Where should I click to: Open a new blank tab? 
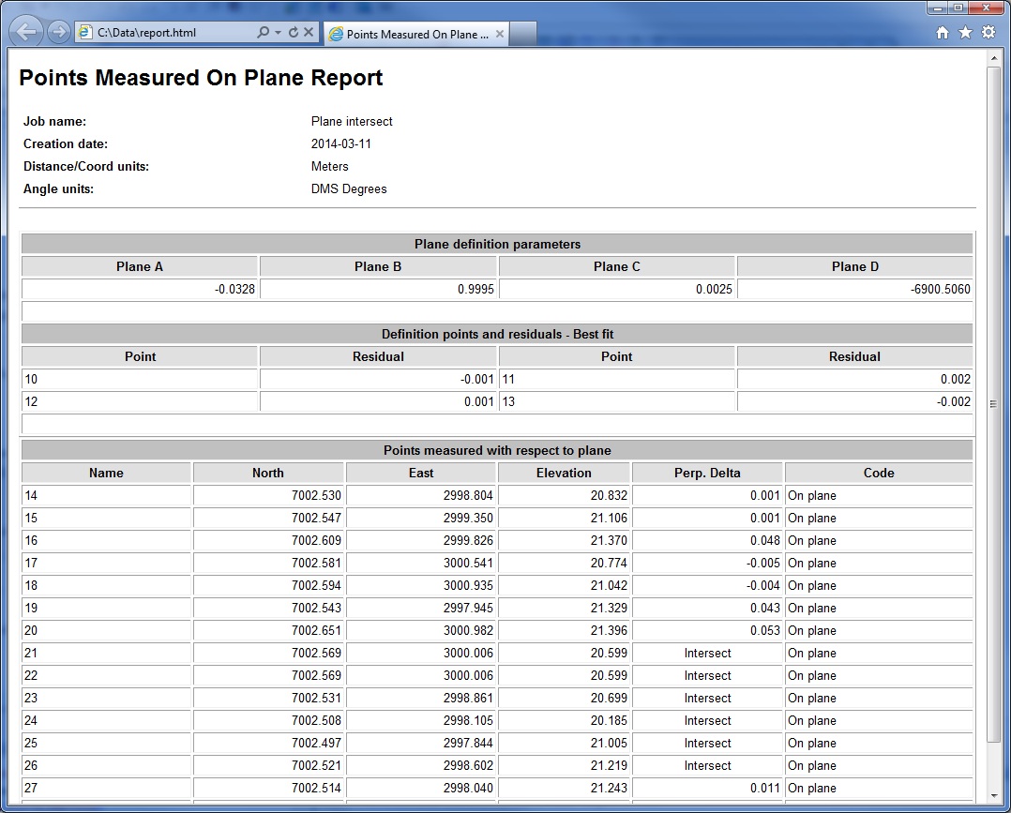tap(522, 34)
